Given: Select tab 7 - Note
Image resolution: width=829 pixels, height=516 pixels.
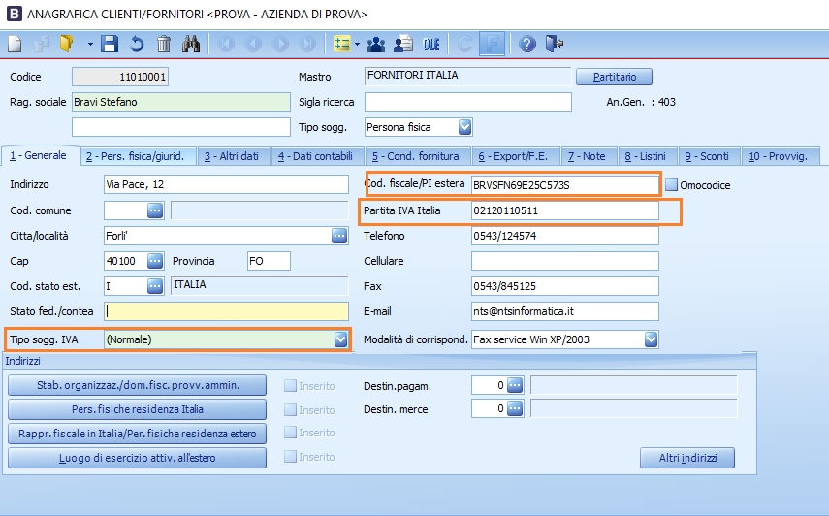Looking at the screenshot, I should coord(589,156).
